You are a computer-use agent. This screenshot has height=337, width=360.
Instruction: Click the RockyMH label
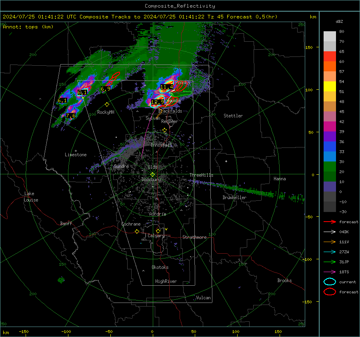pos(106,112)
